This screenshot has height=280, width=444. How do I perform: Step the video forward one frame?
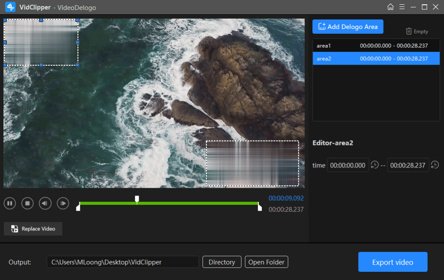(63, 203)
